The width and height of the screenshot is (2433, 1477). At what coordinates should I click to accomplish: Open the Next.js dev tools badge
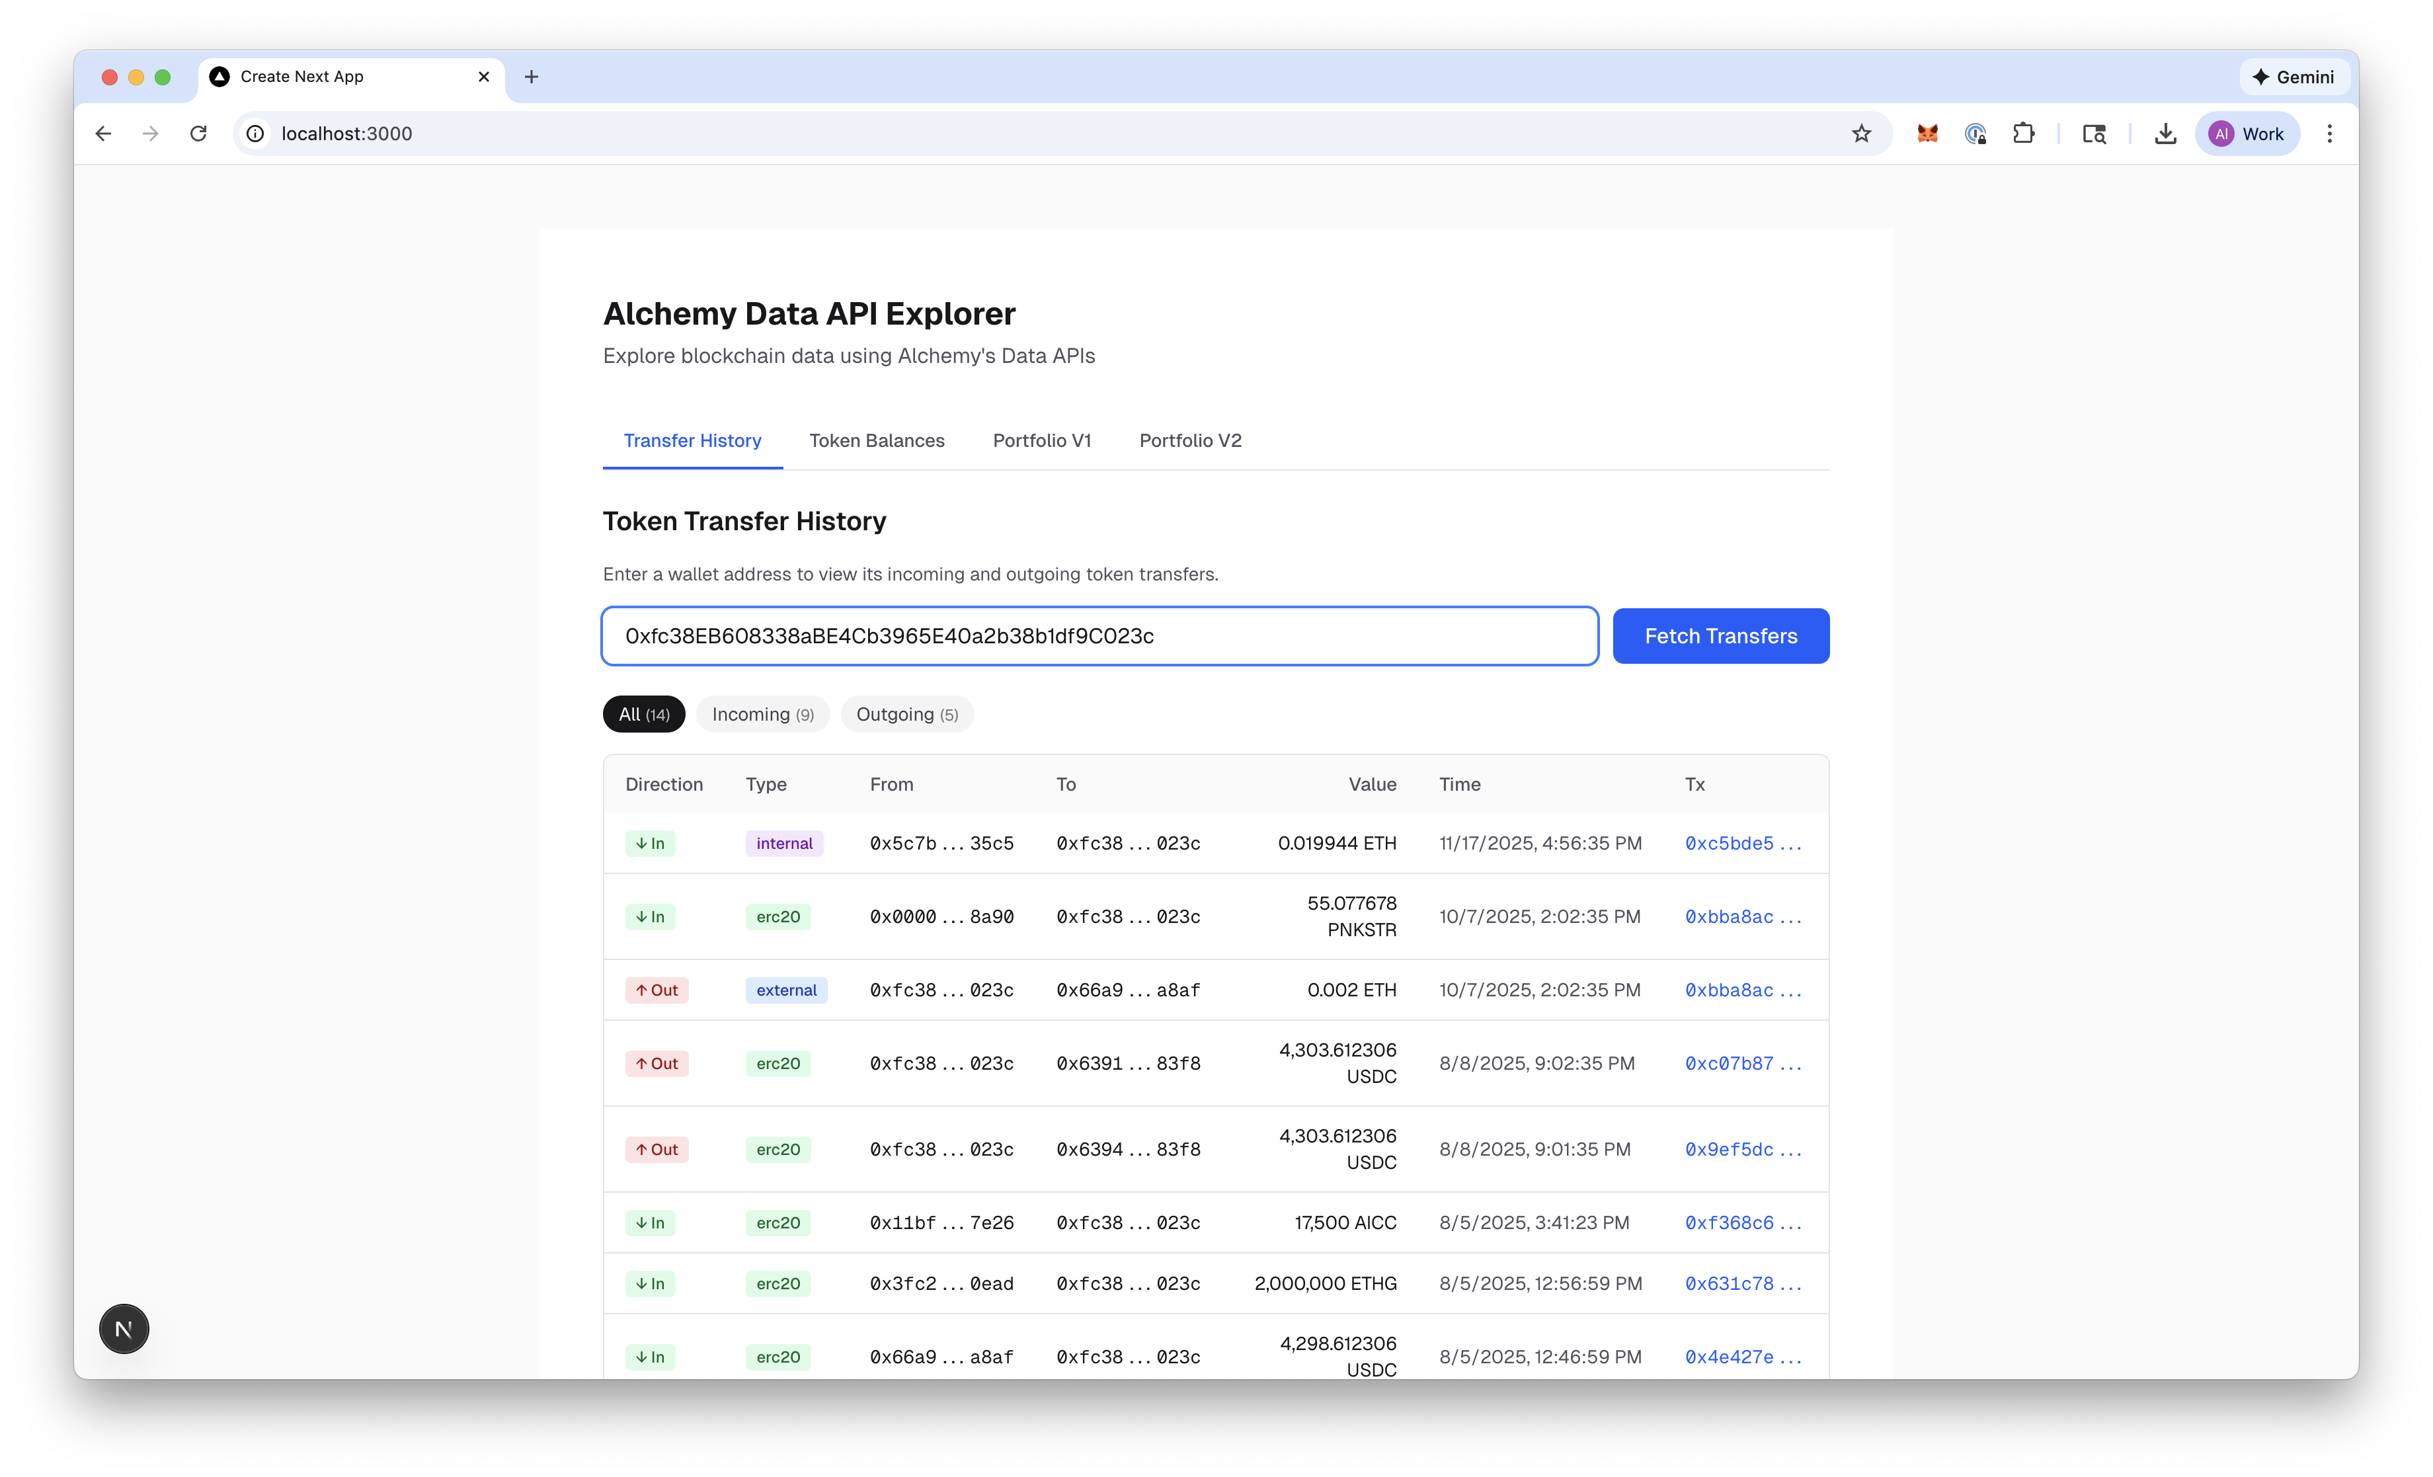pyautogui.click(x=124, y=1329)
